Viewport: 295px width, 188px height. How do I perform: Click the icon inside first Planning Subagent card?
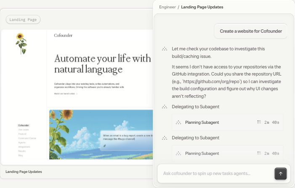click(178, 123)
